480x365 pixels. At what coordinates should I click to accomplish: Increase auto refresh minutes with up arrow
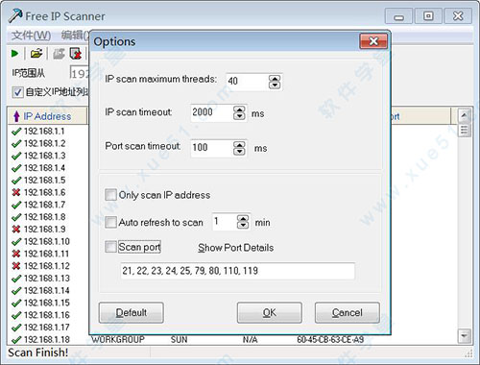pyautogui.click(x=243, y=218)
